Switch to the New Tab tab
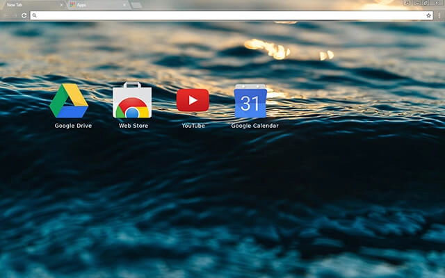This screenshot has width=445, height=278. tap(33, 5)
